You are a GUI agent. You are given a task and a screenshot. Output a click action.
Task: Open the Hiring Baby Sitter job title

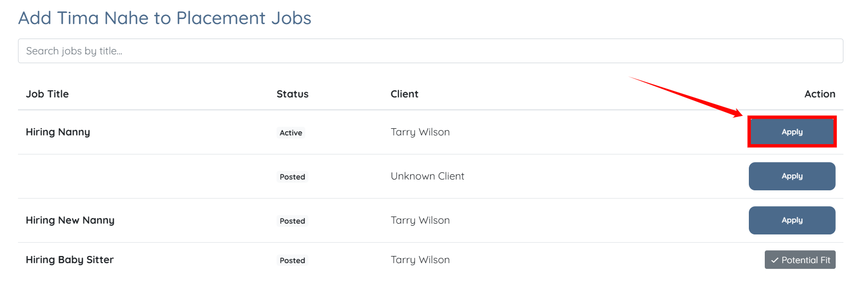[69, 260]
